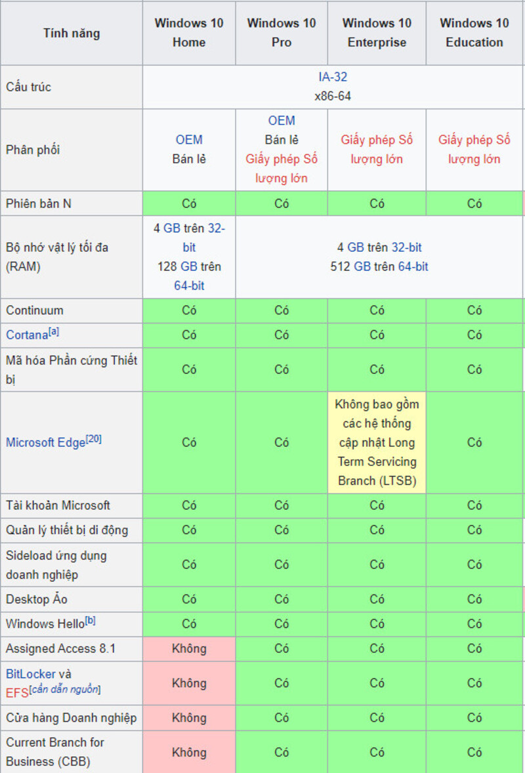Select the 'Quản lý thiết bị di động' label
This screenshot has width=525, height=773.
pos(67,530)
